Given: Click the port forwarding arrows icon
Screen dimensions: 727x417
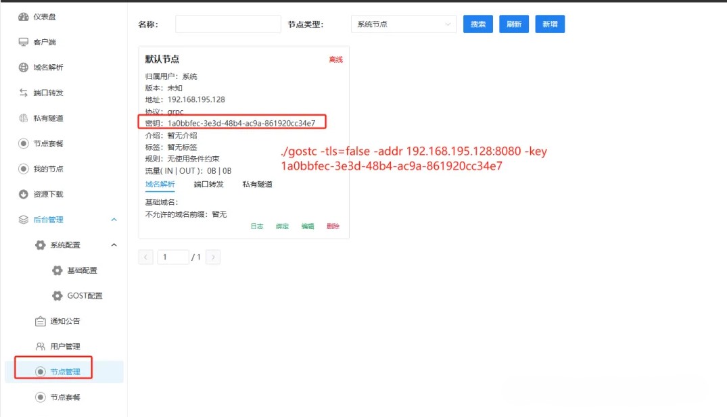Looking at the screenshot, I should (x=24, y=93).
